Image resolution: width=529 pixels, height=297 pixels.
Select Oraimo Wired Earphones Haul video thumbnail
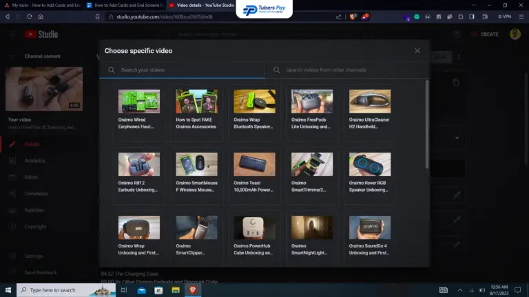coord(139,101)
